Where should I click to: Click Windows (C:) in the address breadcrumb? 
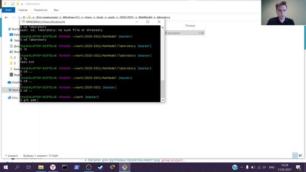[71, 17]
